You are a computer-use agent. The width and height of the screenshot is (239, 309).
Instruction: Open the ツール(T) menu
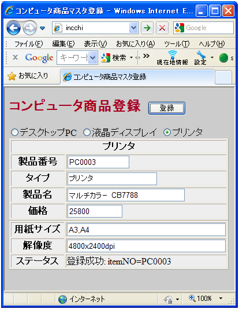177,44
